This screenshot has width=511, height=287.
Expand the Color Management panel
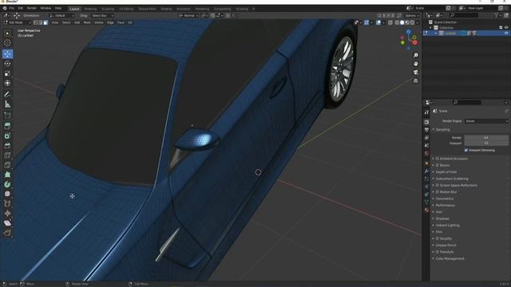pos(450,258)
